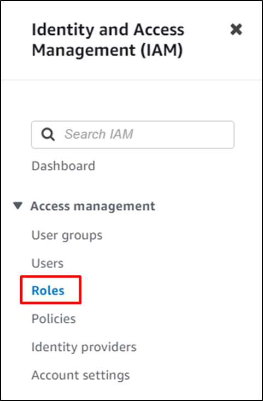Click the Search IAM placeholder text
The height and width of the screenshot is (401, 263).
click(x=98, y=134)
